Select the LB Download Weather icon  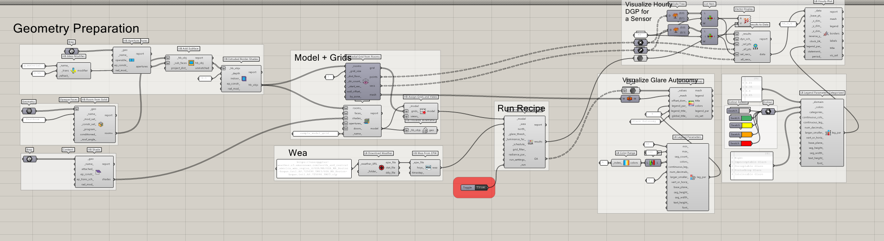coord(381,167)
